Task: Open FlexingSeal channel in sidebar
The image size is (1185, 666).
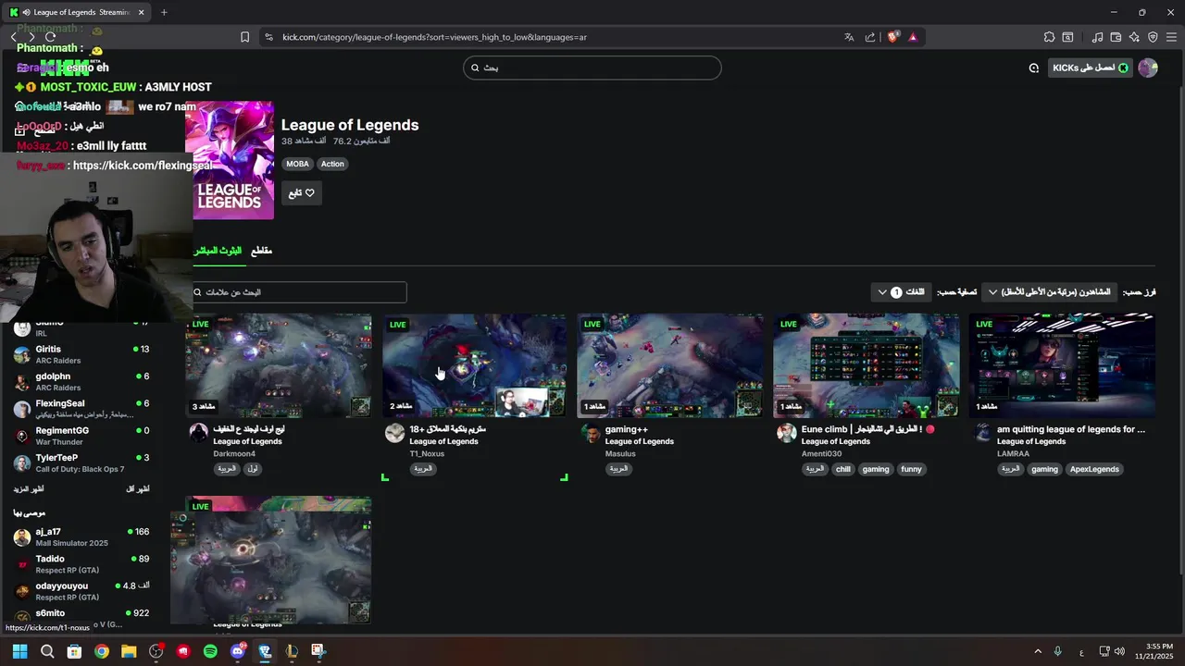Action: [x=81, y=409]
